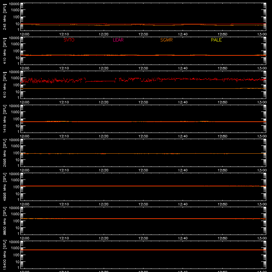Screen dimensions: 272x272
Task: Click the yellow PALE station label
Action: point(216,40)
